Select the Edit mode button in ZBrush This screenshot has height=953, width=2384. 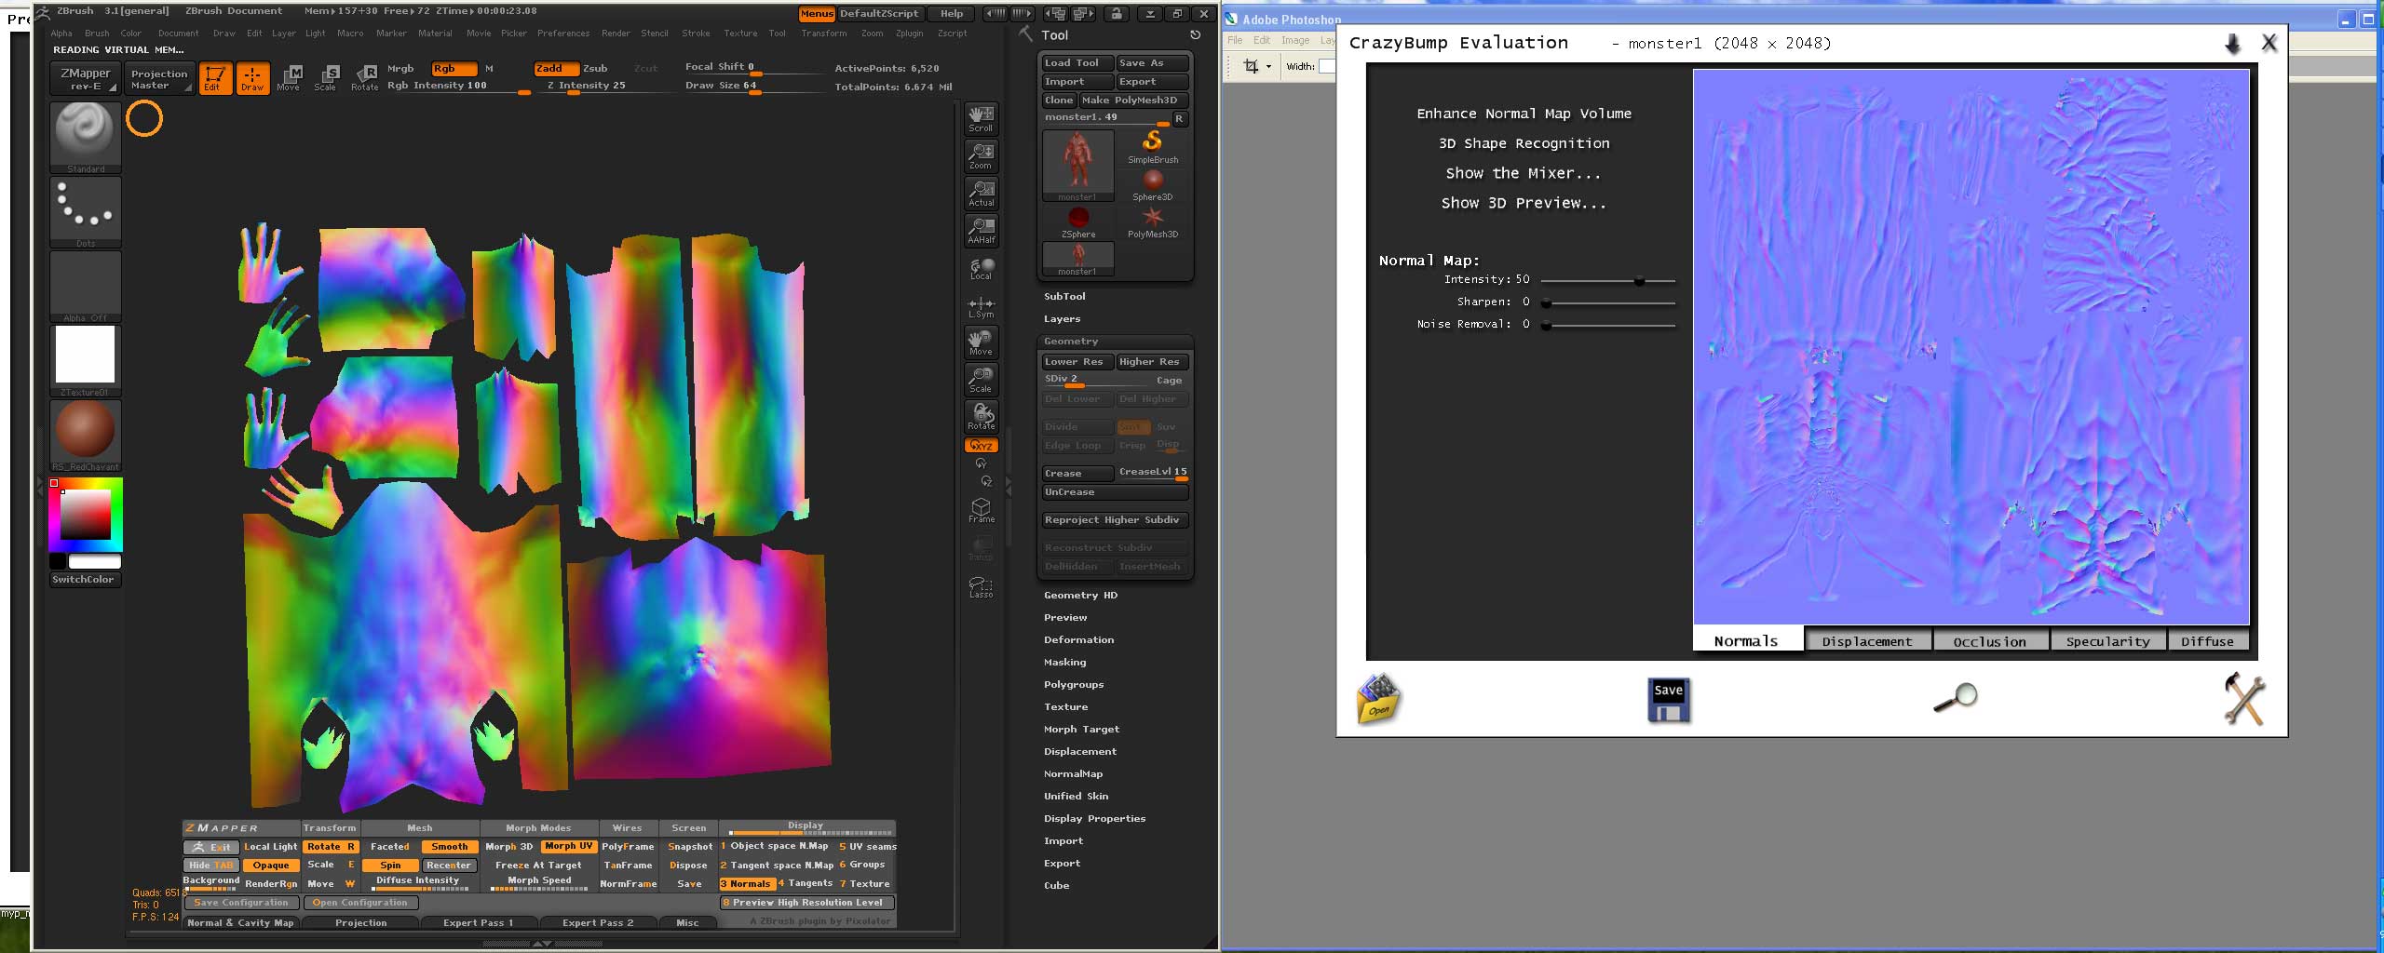pyautogui.click(x=215, y=78)
